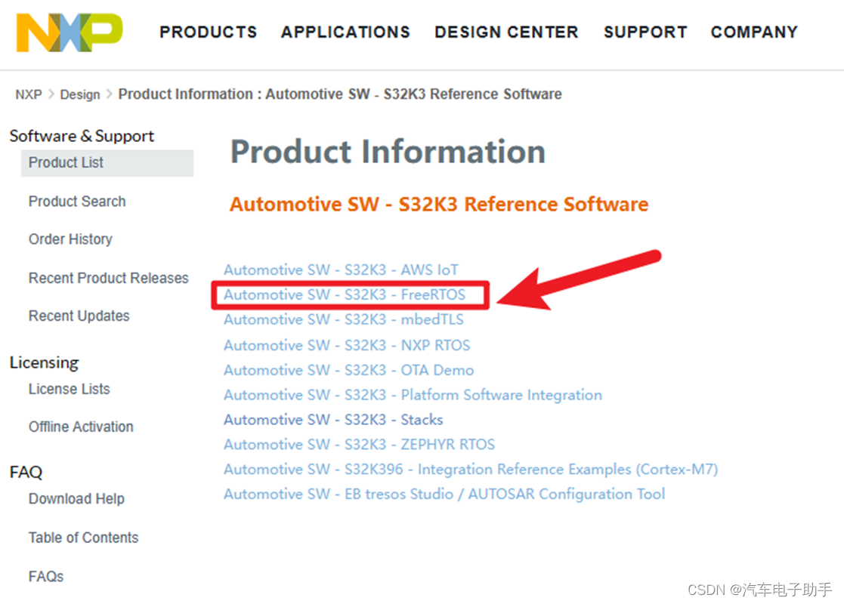
Task: Open Automotive SW - S32K3 - NXP RTOS
Action: pos(347,345)
